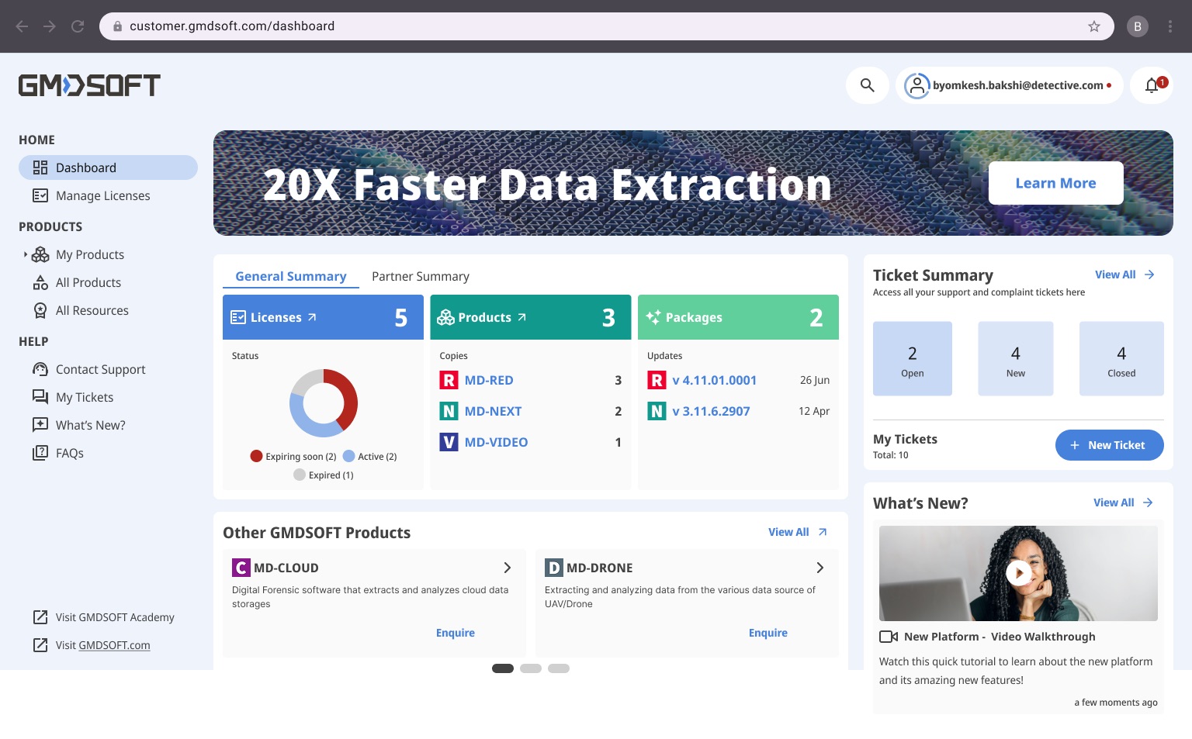
Task: Open version v 4.11.01.0001 update
Action: click(714, 380)
